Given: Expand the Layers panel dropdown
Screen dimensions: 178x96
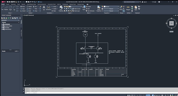Looking at the screenshot, I should click(70, 13).
